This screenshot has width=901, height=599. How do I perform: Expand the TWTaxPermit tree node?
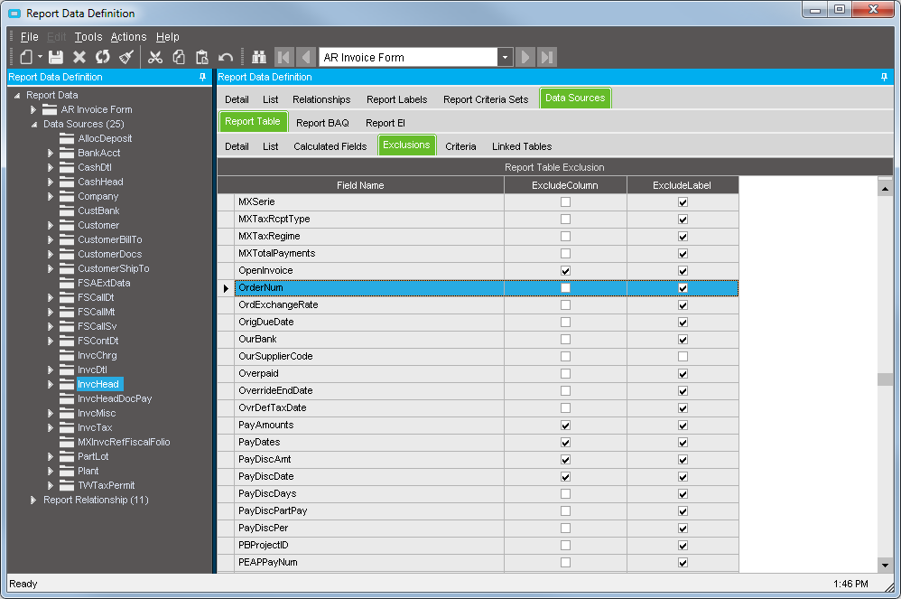coord(51,485)
